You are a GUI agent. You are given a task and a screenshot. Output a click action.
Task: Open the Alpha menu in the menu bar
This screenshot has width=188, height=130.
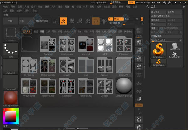point(6,7)
